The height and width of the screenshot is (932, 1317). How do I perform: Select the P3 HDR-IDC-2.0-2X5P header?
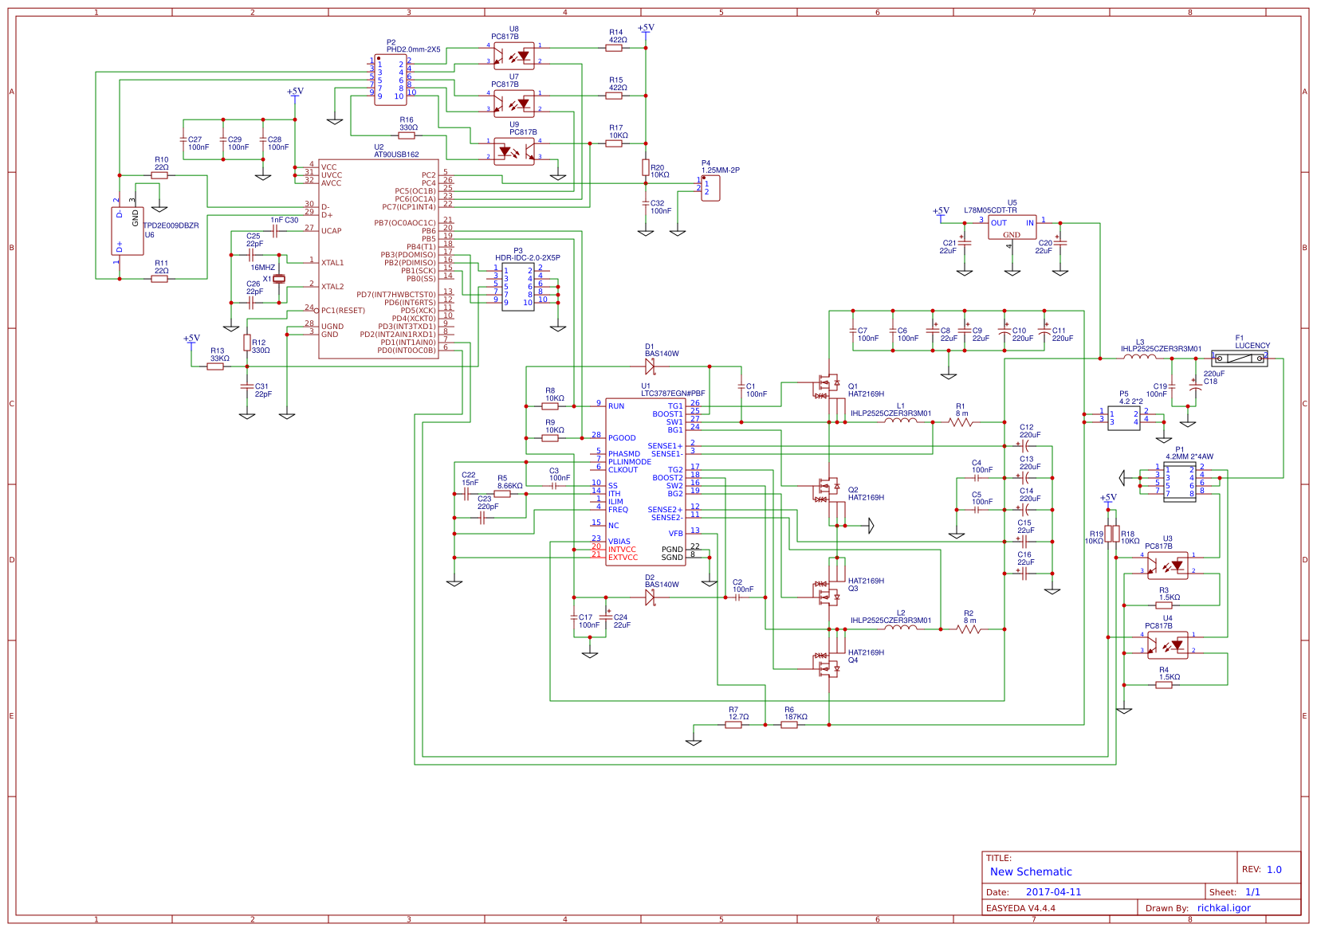tap(518, 287)
